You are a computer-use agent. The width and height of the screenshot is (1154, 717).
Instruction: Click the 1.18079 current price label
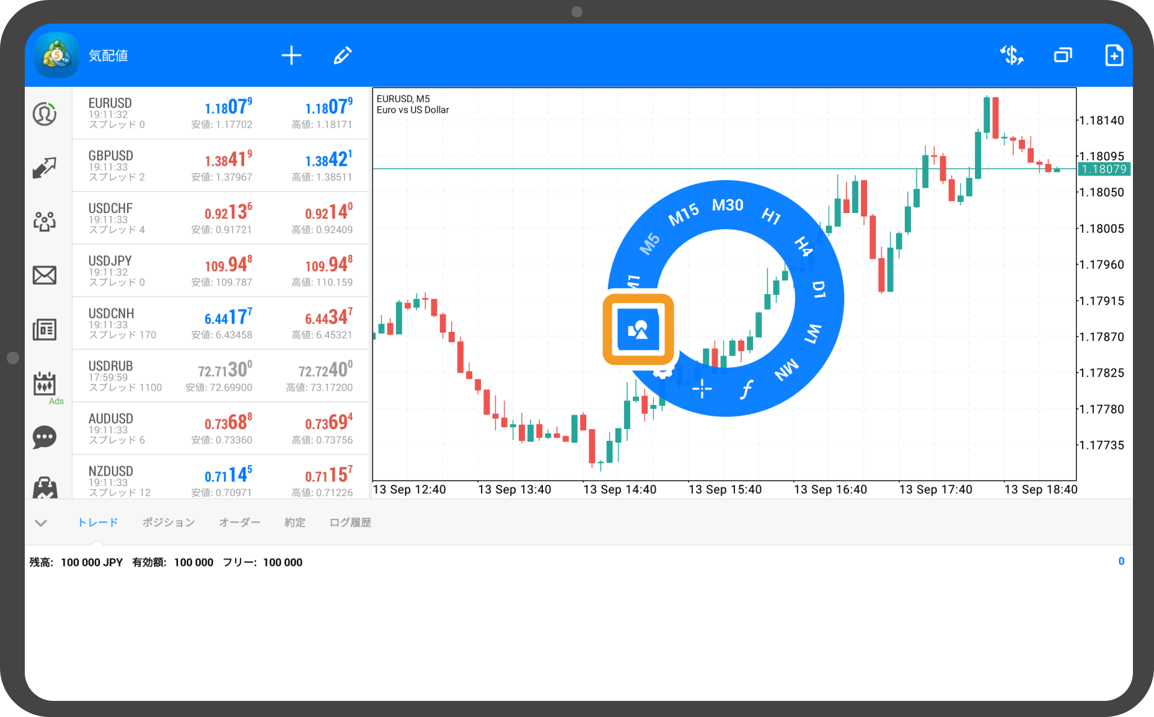click(x=1104, y=169)
